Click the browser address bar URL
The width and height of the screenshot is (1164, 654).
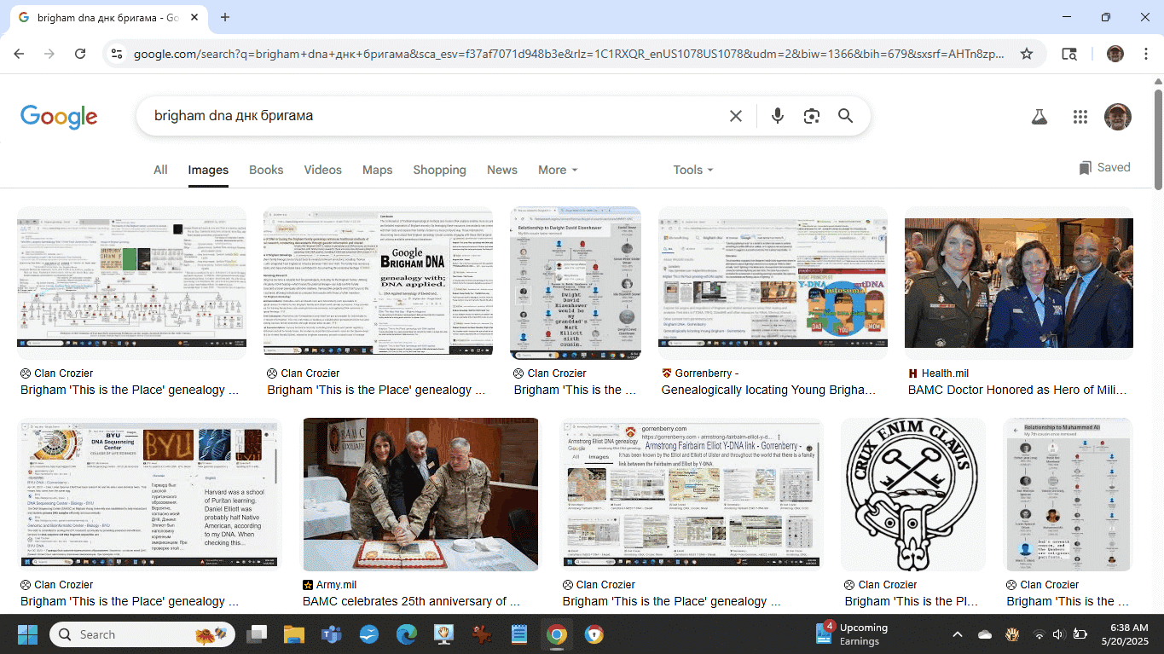(x=569, y=54)
